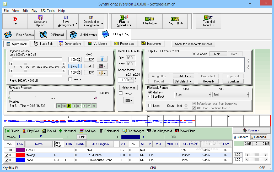
Task: Click Play Solo
Action: (x=31, y=131)
